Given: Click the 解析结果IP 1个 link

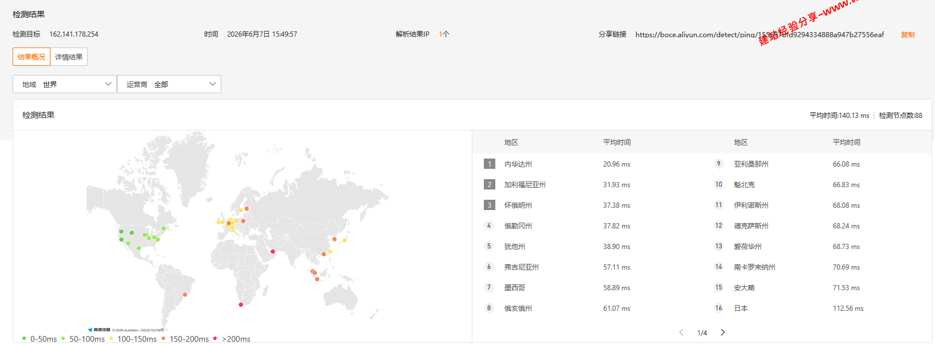Looking at the screenshot, I should click(444, 34).
